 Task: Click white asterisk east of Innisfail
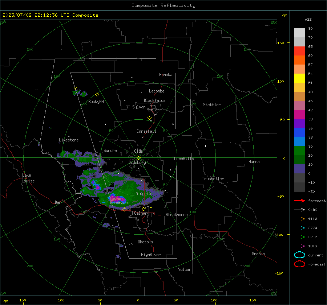click(173, 124)
